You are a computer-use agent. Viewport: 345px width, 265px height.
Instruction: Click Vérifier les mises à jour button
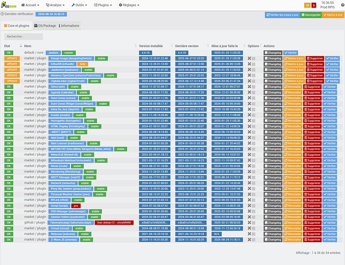point(282,15)
